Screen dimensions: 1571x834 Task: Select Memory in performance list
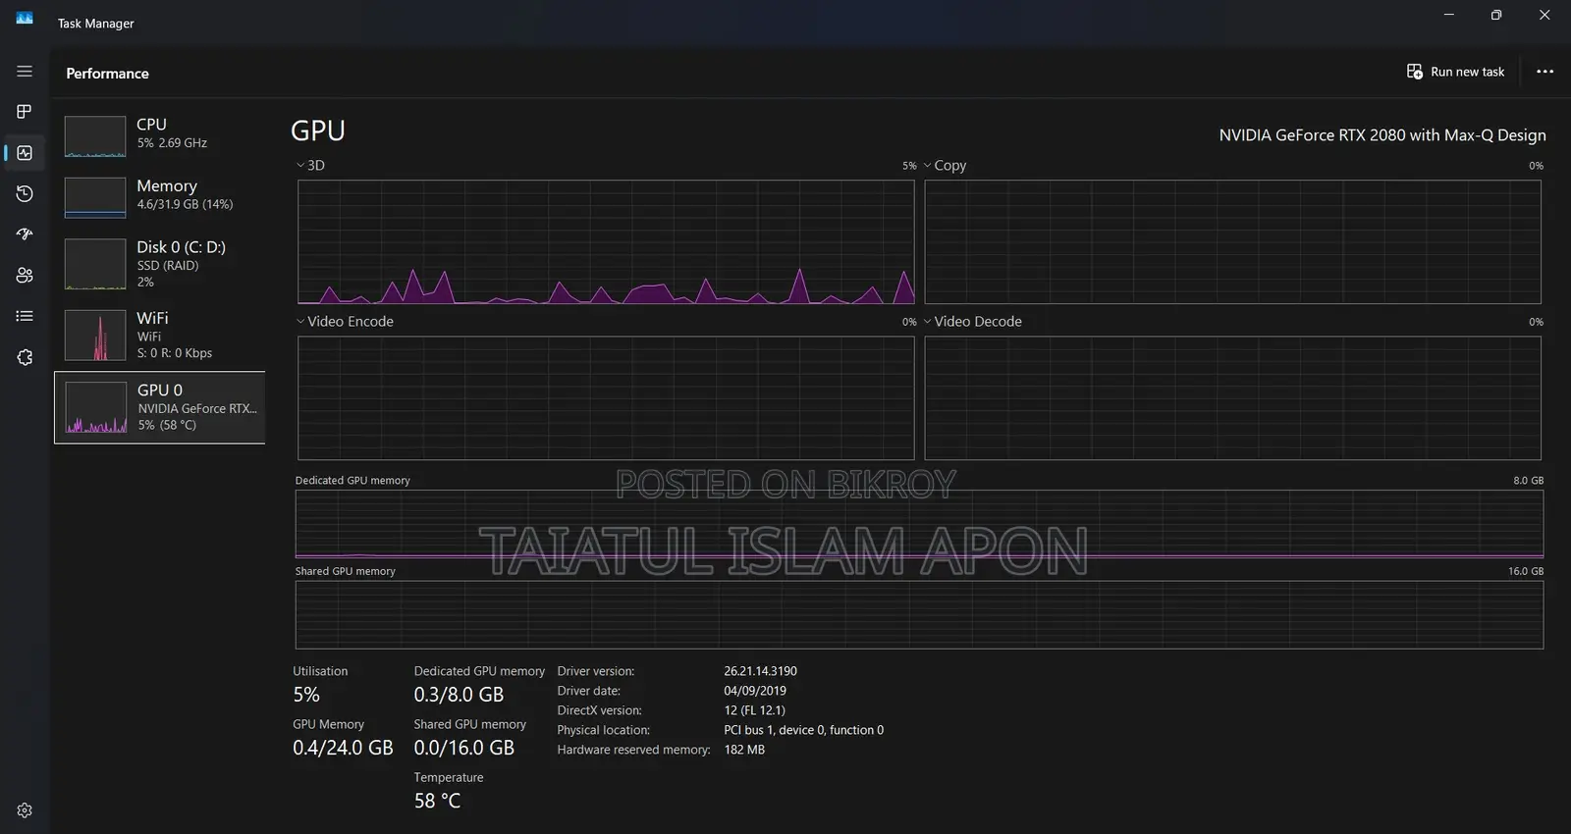pyautogui.click(x=159, y=196)
